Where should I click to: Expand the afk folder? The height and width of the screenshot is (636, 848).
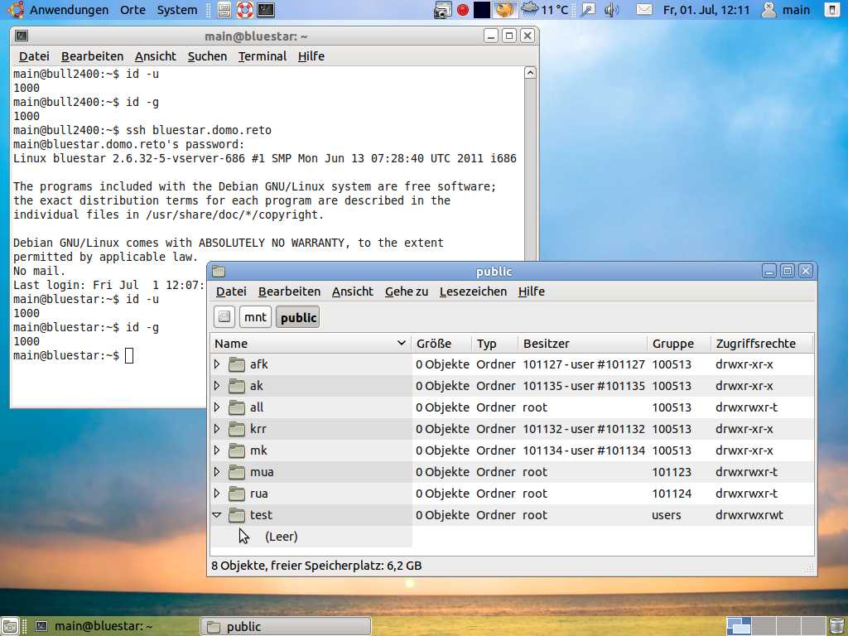(217, 364)
